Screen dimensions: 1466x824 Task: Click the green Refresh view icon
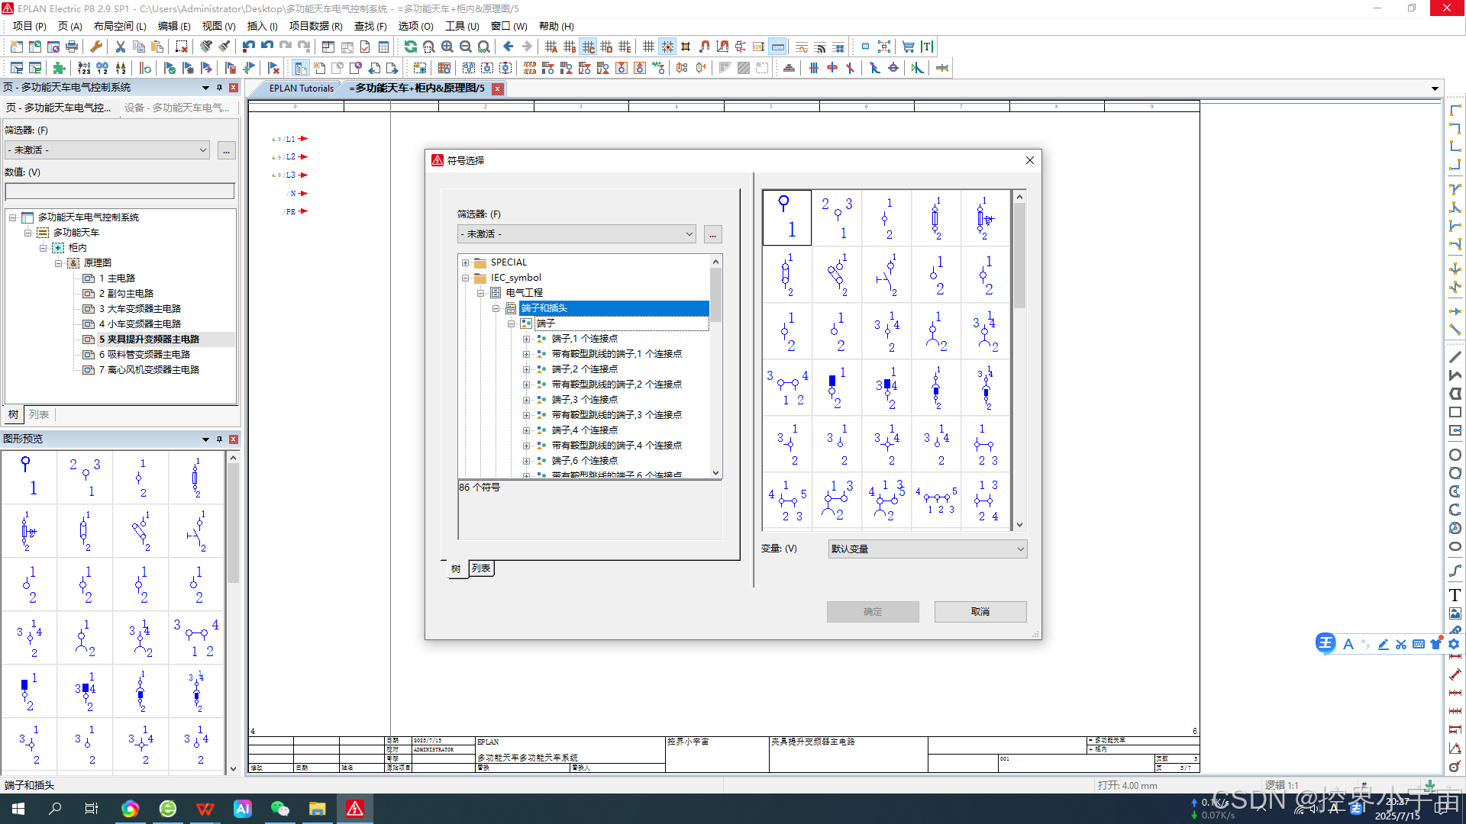pyautogui.click(x=411, y=47)
